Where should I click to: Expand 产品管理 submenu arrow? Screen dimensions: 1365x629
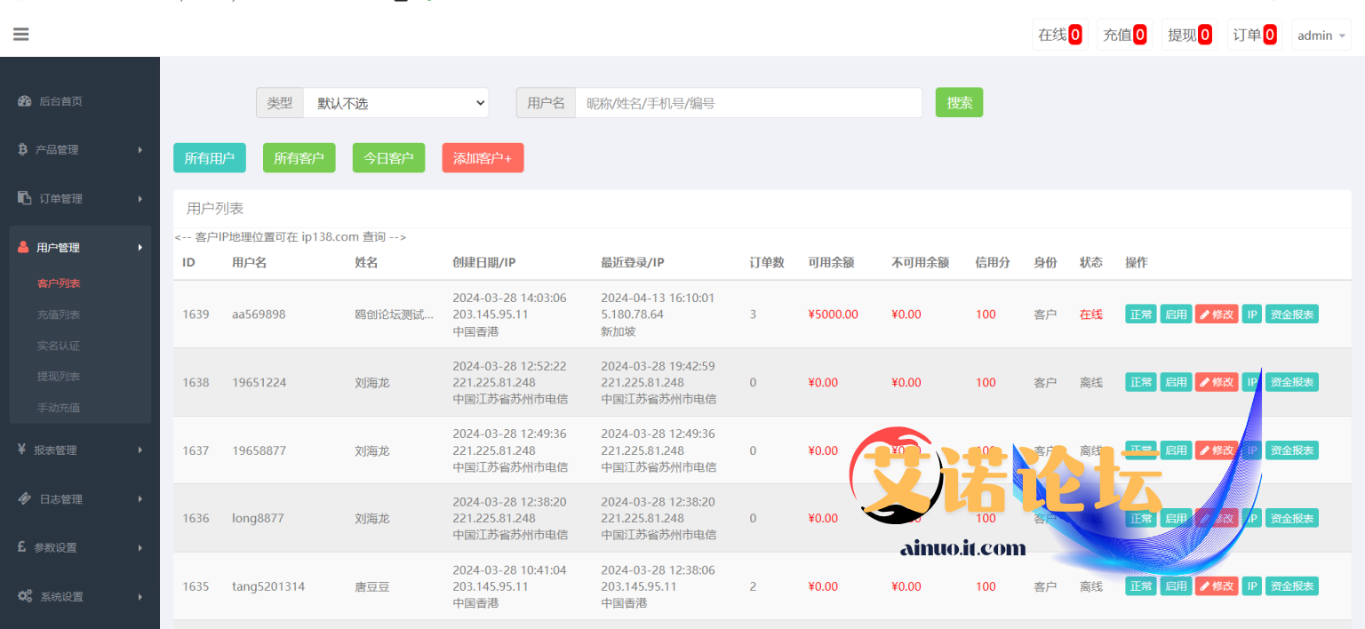tap(140, 150)
